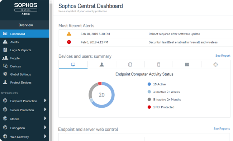
Task: Click the Overview section header
Action: point(24,25)
